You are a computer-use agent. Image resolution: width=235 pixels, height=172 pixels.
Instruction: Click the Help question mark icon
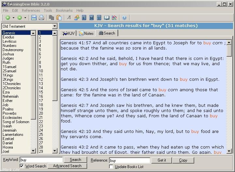pos(124,18)
